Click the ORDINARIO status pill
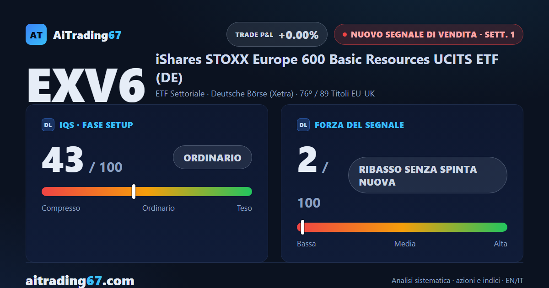Screen dimensions: 549x288 212,158
